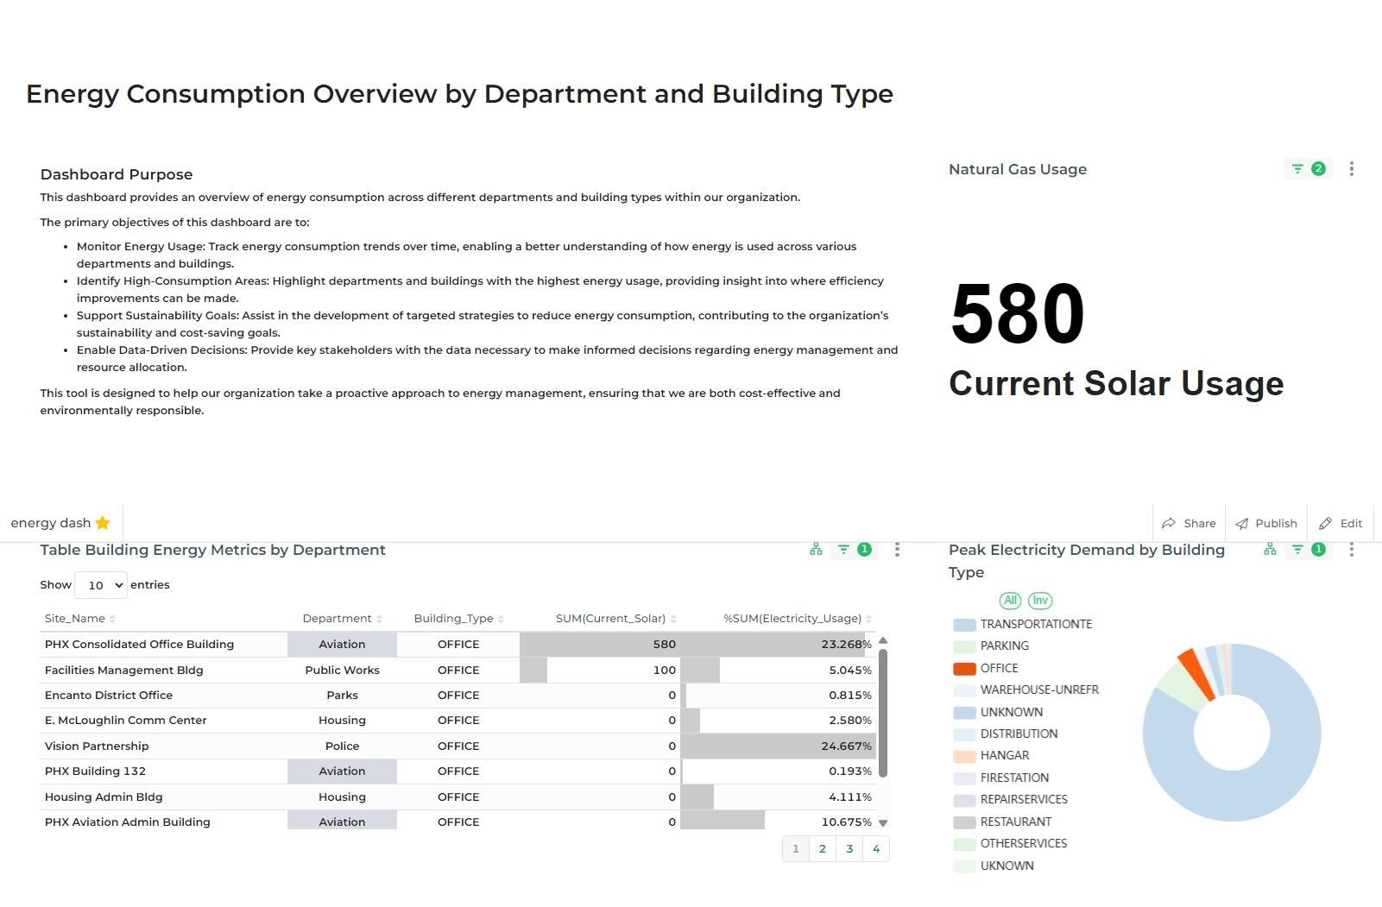This screenshot has width=1382, height=907.
Task: Click the Police department cell
Action: 342,746
